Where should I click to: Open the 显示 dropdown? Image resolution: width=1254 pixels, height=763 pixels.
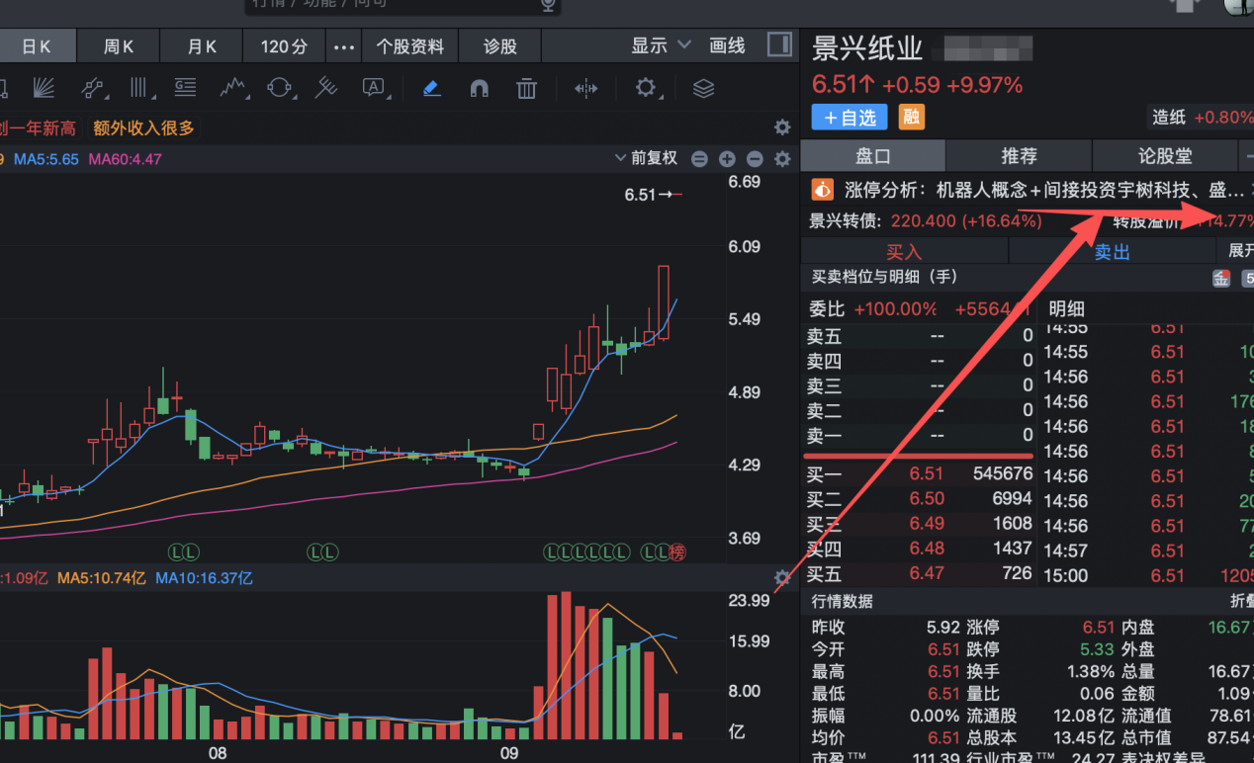coord(661,45)
